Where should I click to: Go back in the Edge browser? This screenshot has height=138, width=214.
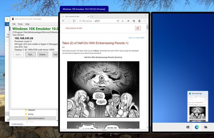click(x=63, y=21)
